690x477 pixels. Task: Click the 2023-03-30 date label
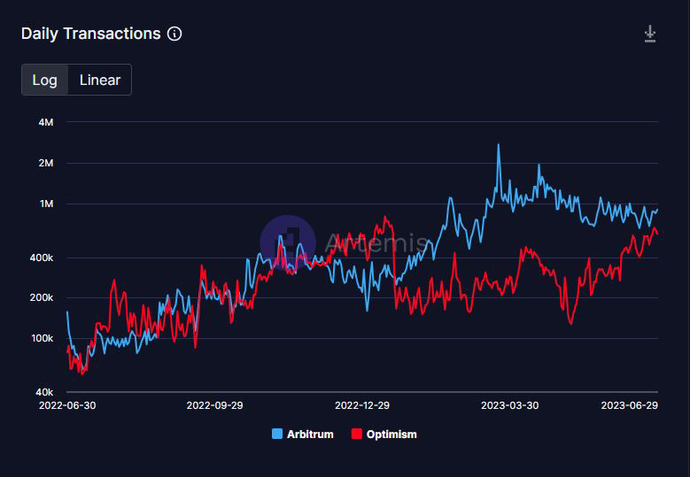[x=509, y=405]
